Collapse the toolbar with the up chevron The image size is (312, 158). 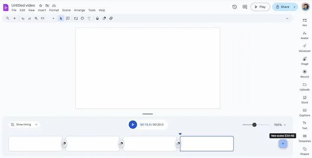click(x=287, y=19)
